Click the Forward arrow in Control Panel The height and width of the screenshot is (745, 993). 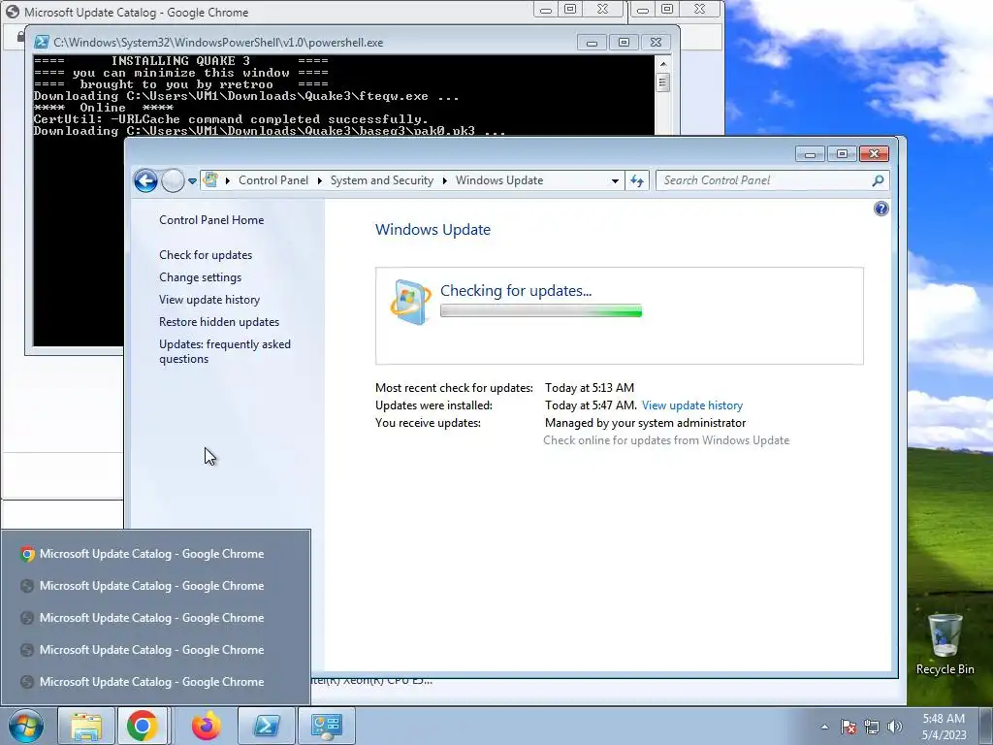[173, 181]
